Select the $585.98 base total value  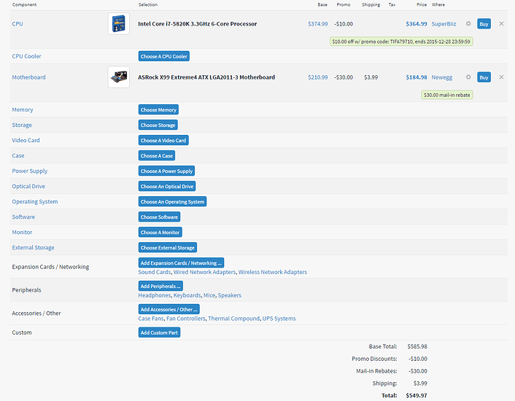point(417,346)
